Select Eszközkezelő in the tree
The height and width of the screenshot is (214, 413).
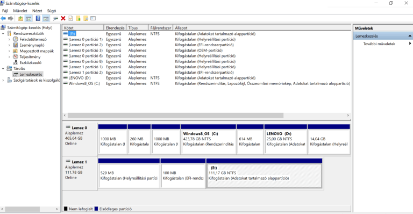30,63
